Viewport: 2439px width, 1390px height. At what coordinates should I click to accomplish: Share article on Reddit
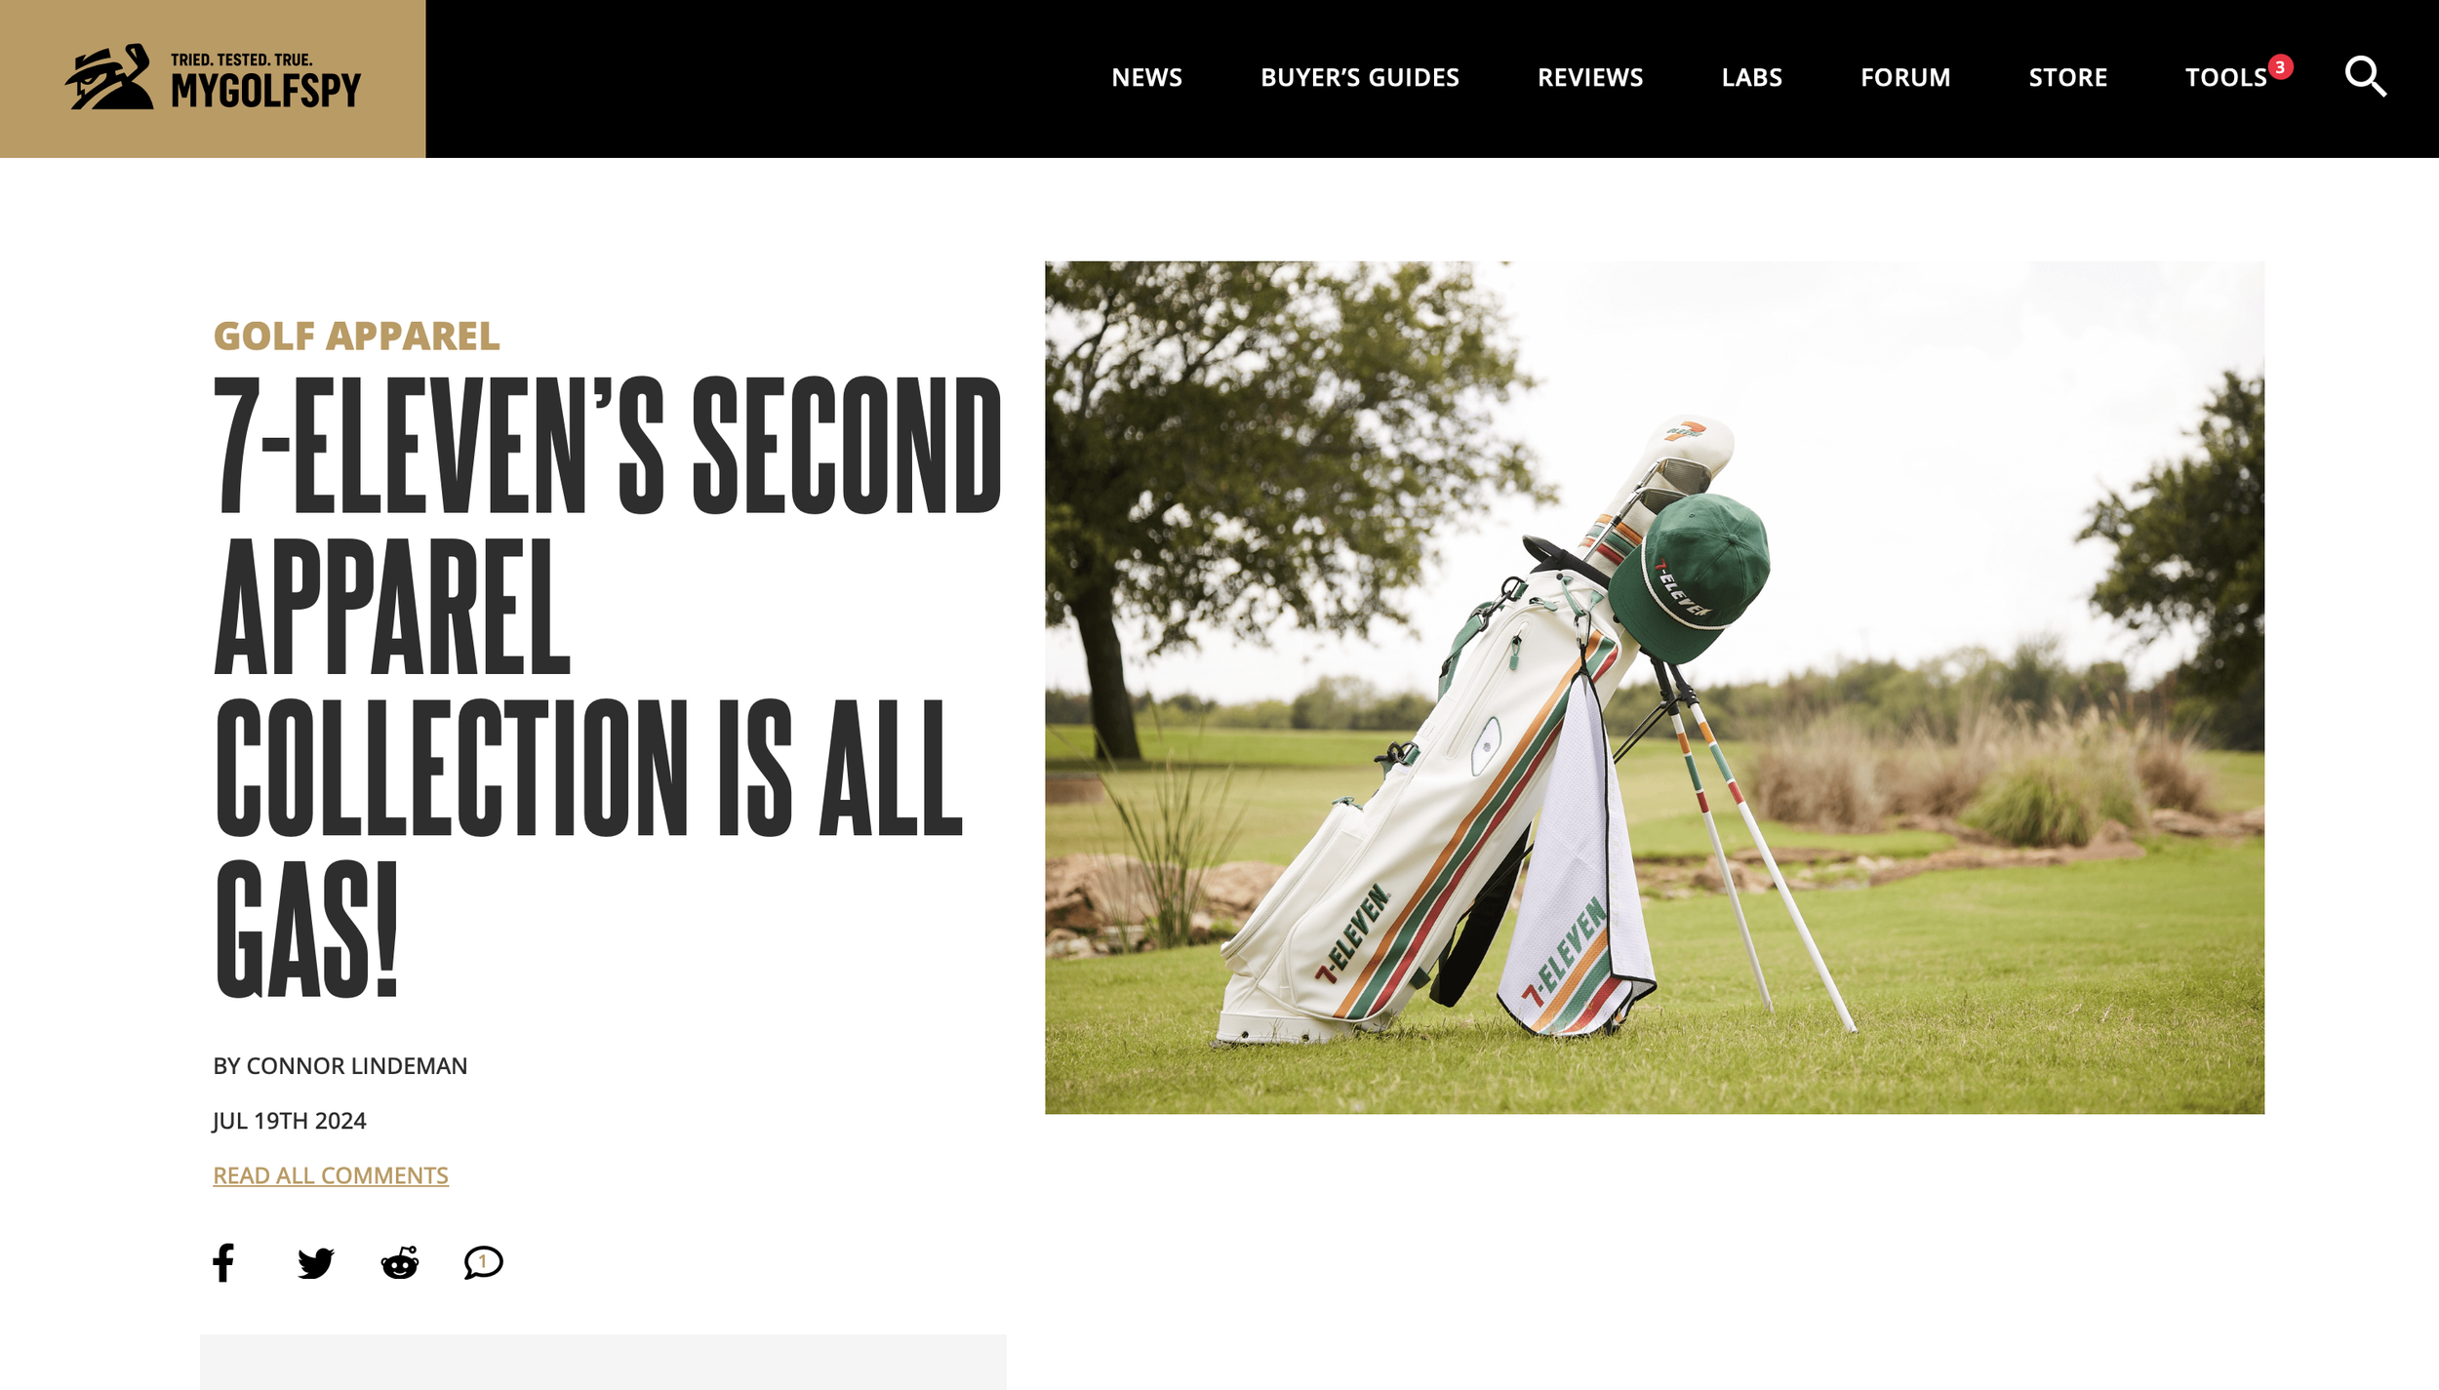[x=400, y=1262]
